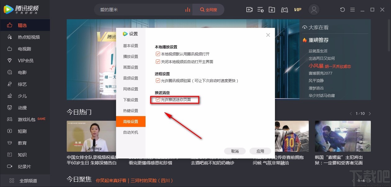Switch to the 下载设置 settings tab
Screen dimensions: 391x187
(131, 100)
